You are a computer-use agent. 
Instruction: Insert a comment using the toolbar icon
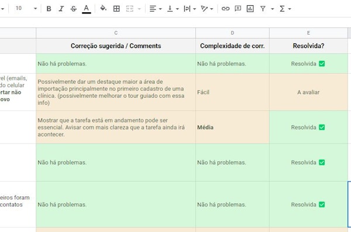coord(238,9)
